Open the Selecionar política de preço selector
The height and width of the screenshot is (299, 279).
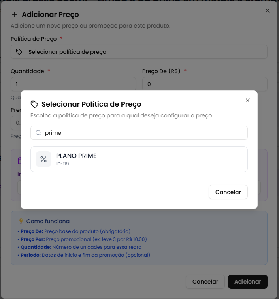(139, 52)
